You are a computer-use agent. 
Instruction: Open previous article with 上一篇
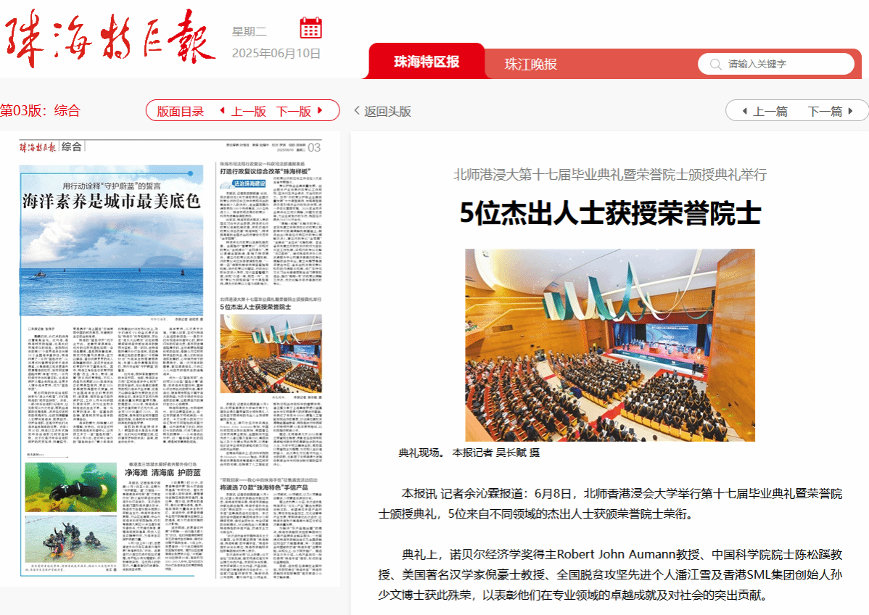pos(770,111)
